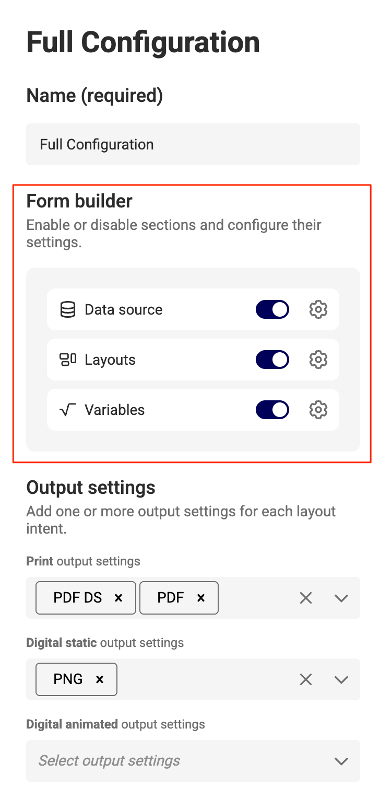Image resolution: width=380 pixels, height=809 pixels.
Task: Expand Digital static output settings dropdown
Action: point(341,679)
